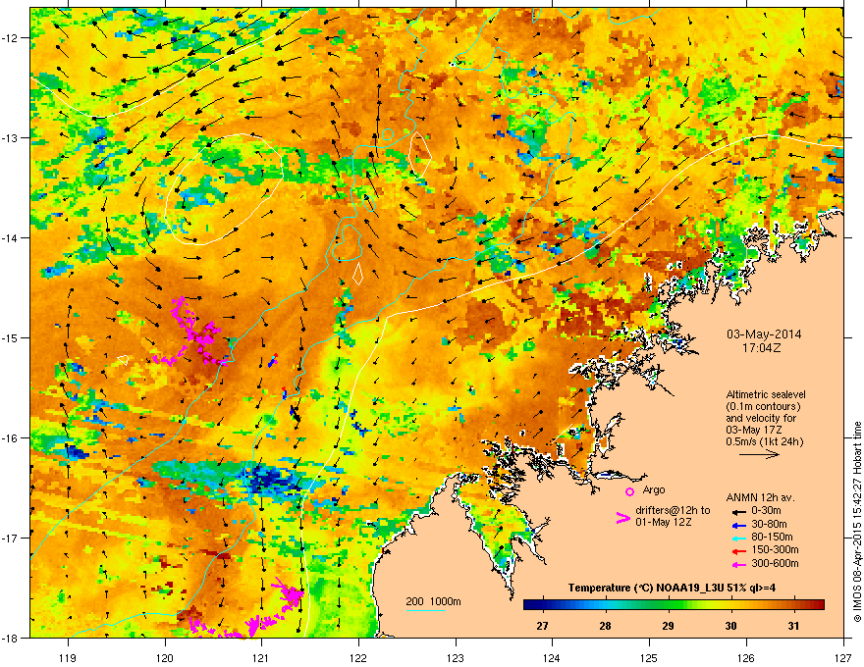The image size is (864, 667).
Task: Click the '30-80m' depth label
Action: [769, 524]
